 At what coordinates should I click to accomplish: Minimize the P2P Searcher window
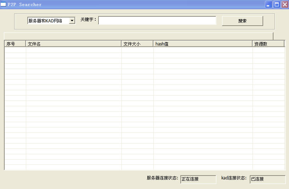point(269,5)
